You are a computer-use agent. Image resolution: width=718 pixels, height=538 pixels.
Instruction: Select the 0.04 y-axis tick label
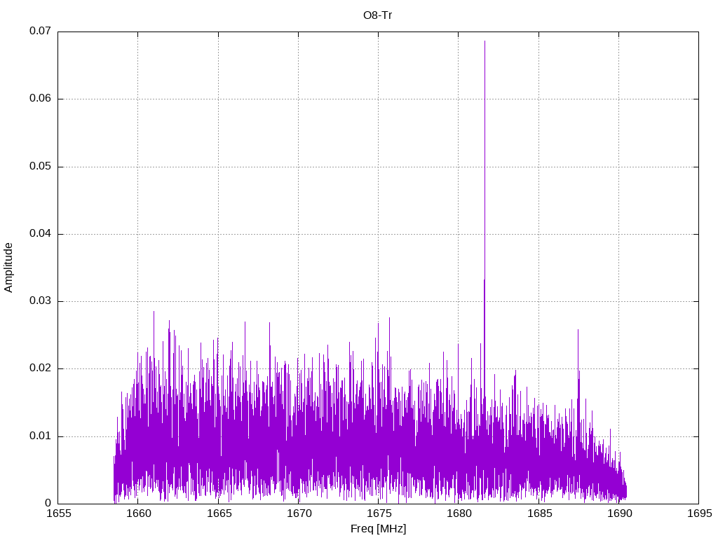40,234
